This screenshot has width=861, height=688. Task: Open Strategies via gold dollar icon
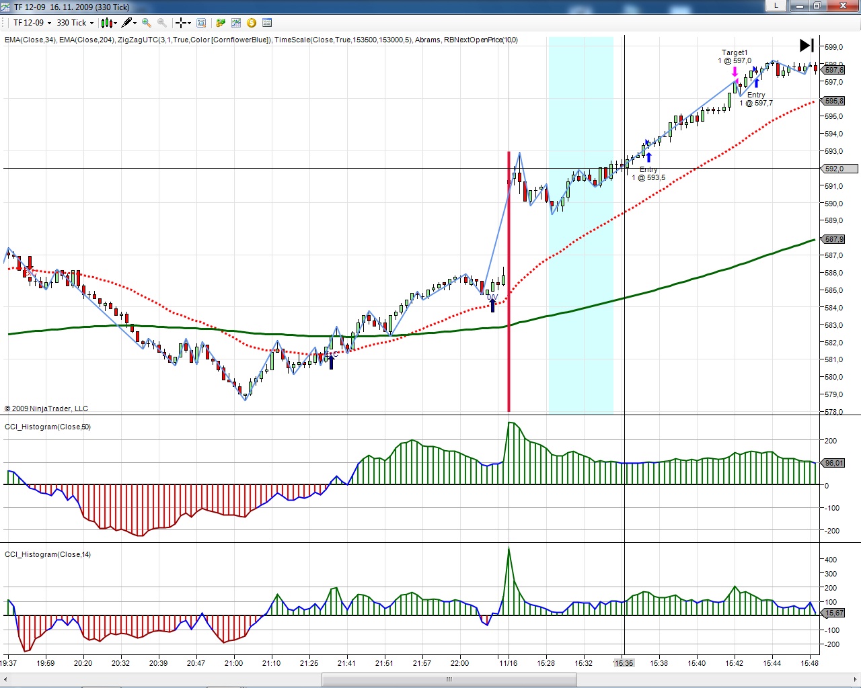[x=252, y=23]
